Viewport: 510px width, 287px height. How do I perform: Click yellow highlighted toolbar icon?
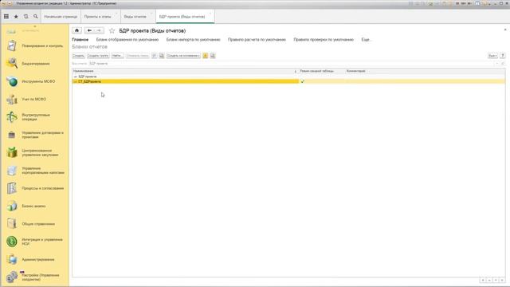click(x=206, y=56)
